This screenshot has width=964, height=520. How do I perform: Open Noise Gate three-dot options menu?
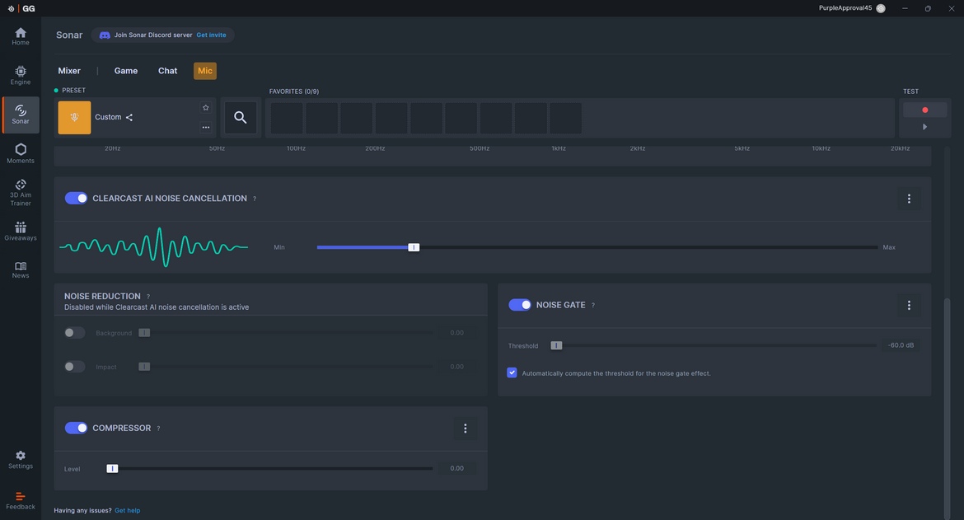click(x=909, y=306)
